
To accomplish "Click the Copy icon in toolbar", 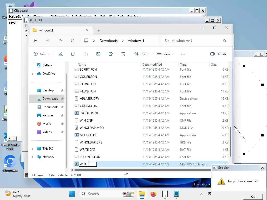I will [x=73, y=54].
